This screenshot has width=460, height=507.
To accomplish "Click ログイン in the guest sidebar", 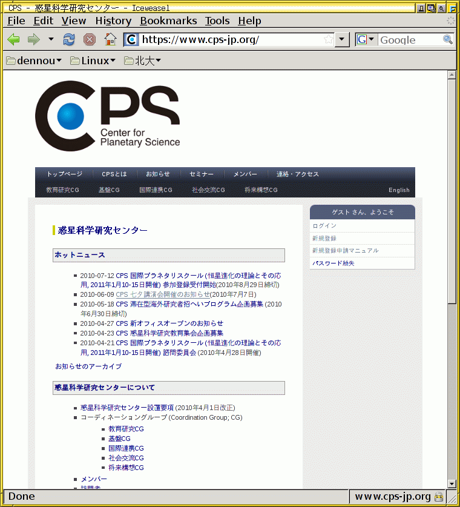I will [x=324, y=226].
